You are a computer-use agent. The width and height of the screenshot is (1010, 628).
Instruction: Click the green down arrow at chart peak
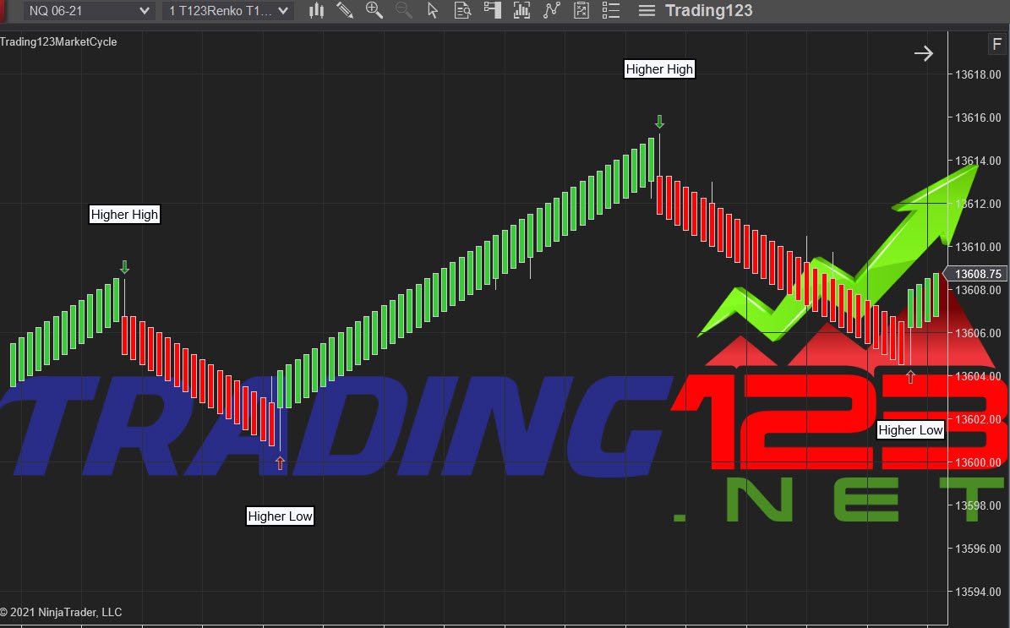659,122
